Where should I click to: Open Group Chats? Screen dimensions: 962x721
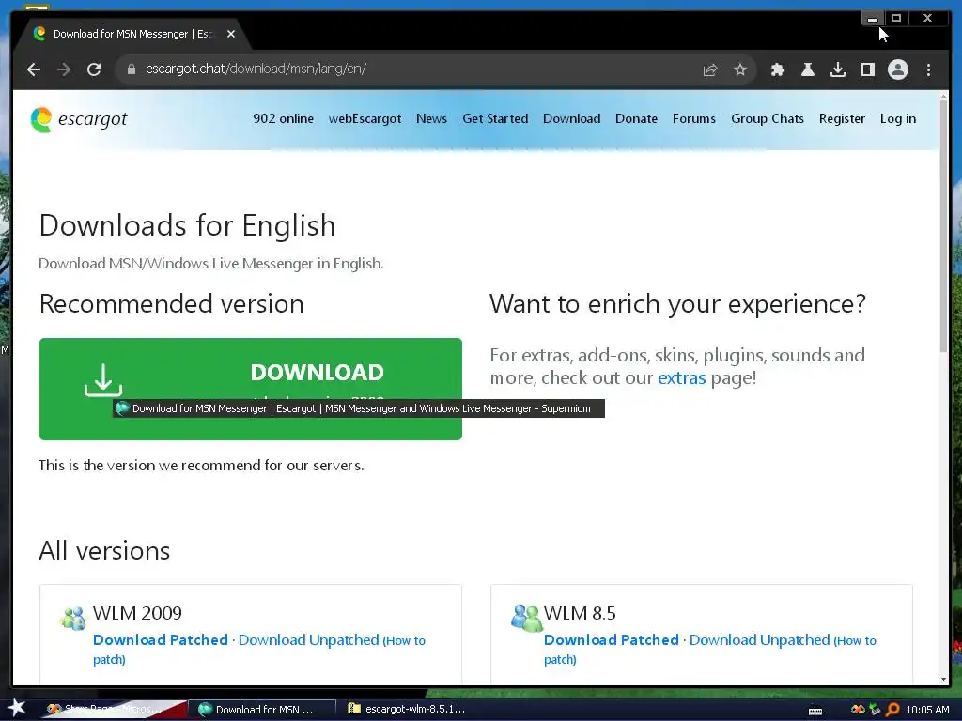767,118
